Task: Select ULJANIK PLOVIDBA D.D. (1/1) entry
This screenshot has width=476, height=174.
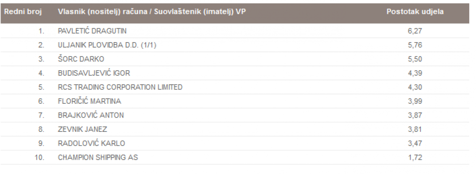Action: [107, 45]
